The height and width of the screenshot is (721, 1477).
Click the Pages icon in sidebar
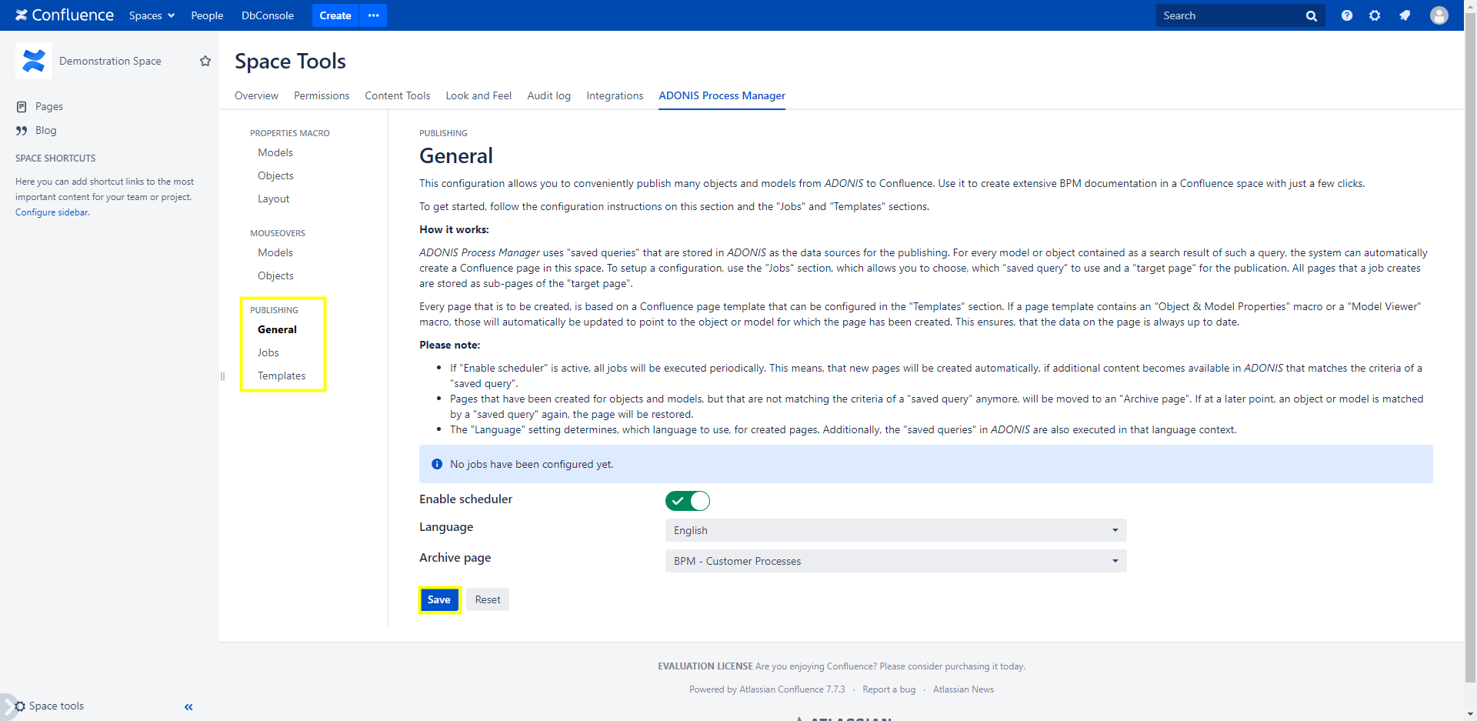point(22,107)
